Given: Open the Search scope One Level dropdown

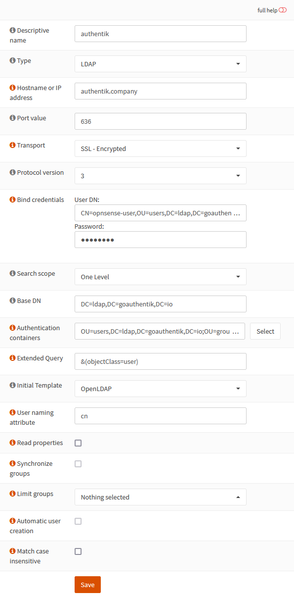Looking at the screenshot, I should tap(161, 277).
